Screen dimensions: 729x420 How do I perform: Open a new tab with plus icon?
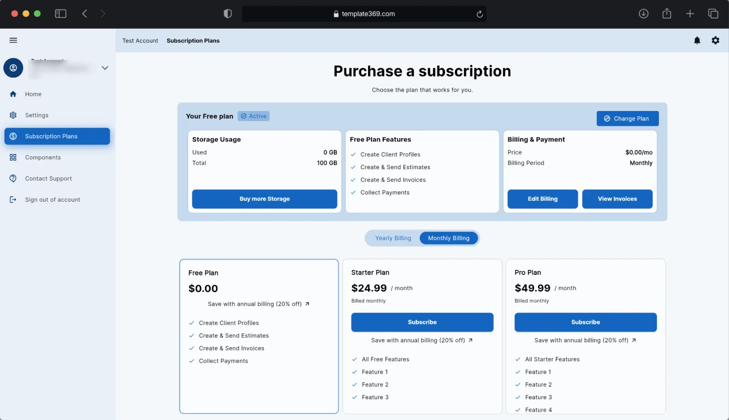click(x=690, y=14)
